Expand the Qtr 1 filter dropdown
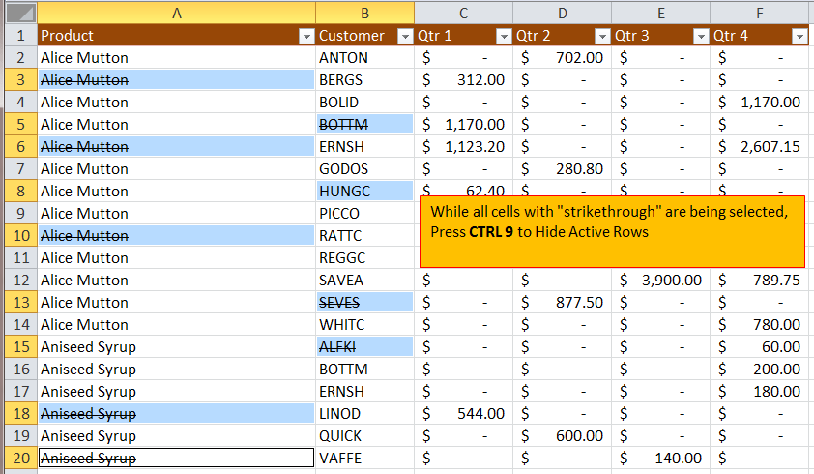The height and width of the screenshot is (474, 814). tap(503, 37)
